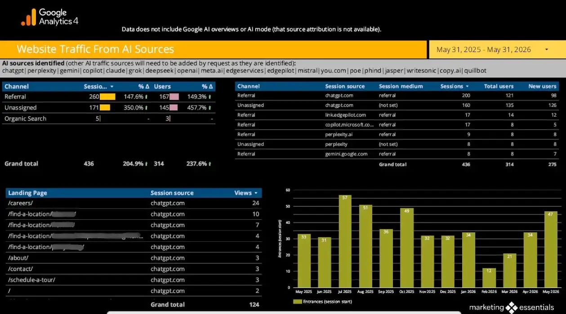Click the yellow Referral sessions bar
This screenshot has width=566, height=314.
pyautogui.click(x=107, y=96)
